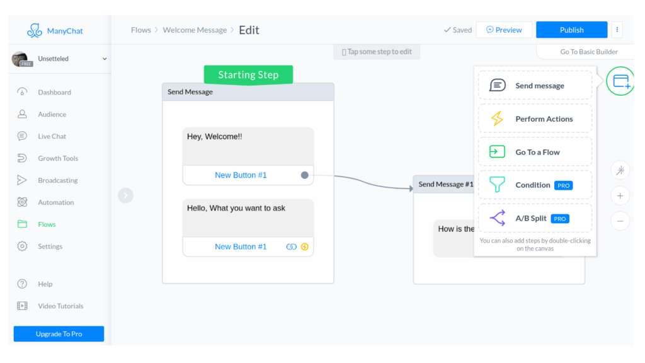The image size is (645, 363).
Task: Open Growth Tools in the sidebar
Action: (58, 158)
